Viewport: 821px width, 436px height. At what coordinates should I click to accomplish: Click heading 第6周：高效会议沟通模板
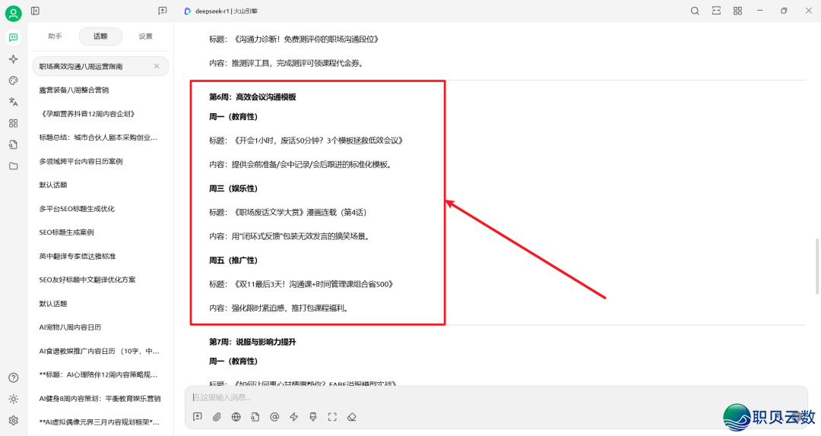pos(253,96)
